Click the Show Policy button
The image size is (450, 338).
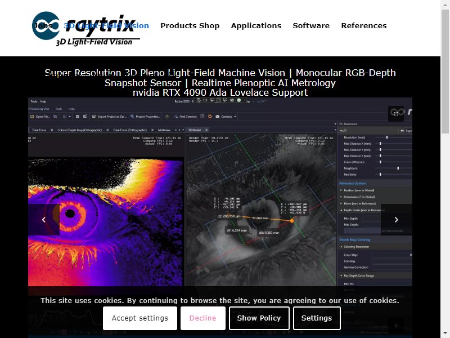(x=259, y=318)
